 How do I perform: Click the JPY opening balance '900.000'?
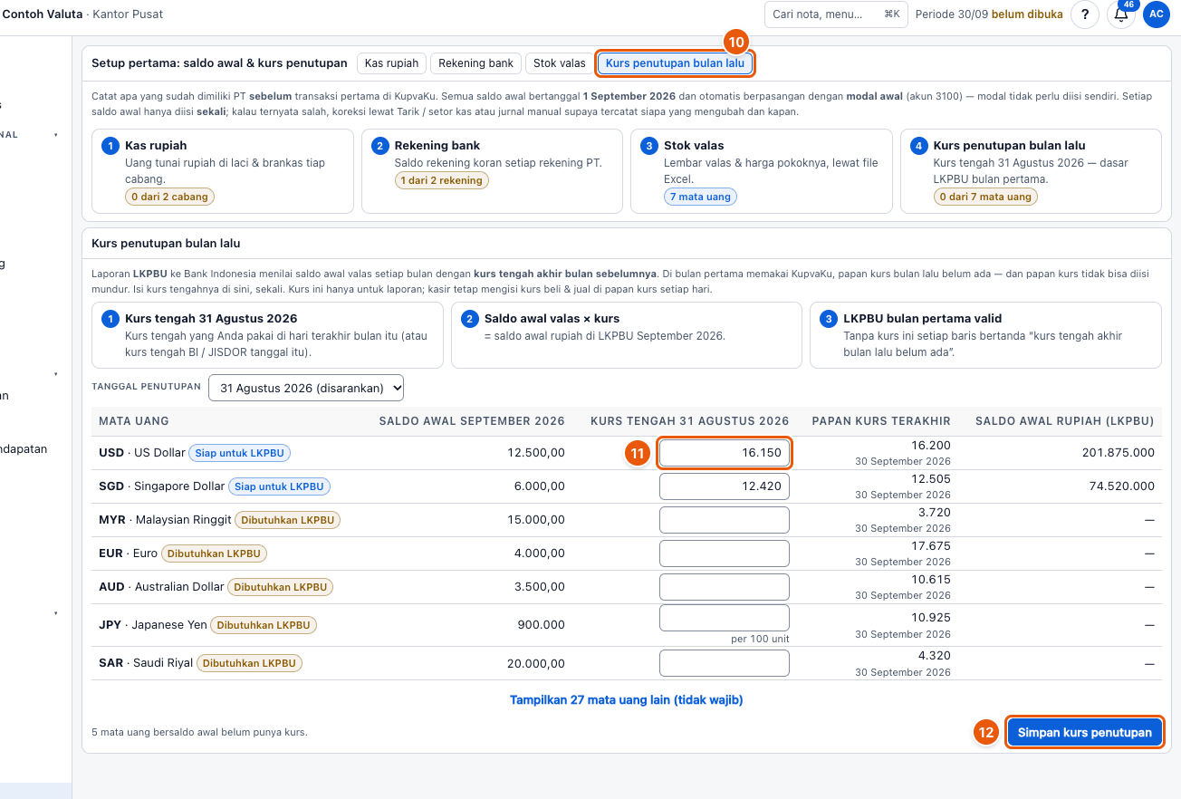point(542,625)
